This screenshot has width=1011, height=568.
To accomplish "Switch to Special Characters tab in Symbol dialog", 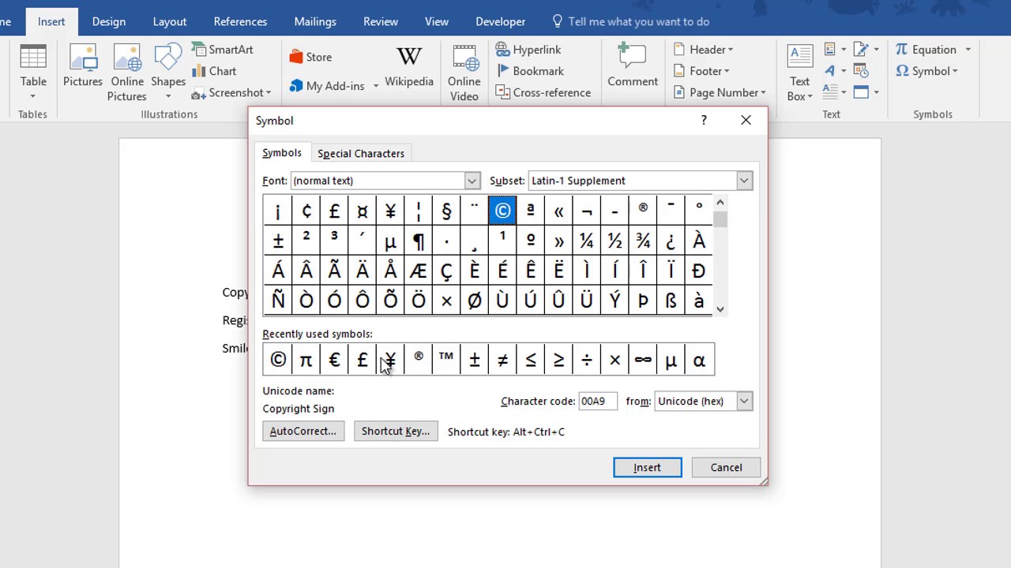I will point(361,153).
